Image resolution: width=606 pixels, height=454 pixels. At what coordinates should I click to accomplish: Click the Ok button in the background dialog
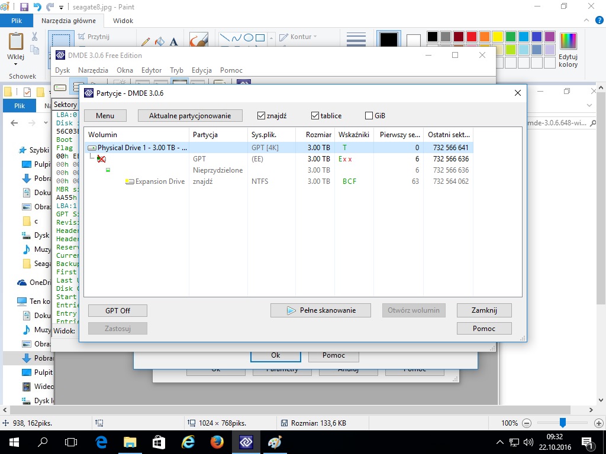click(x=276, y=355)
